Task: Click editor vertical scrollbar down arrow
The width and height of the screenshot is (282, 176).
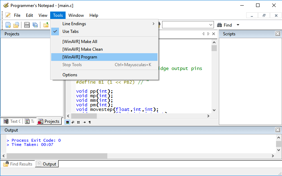Action: 214,110
